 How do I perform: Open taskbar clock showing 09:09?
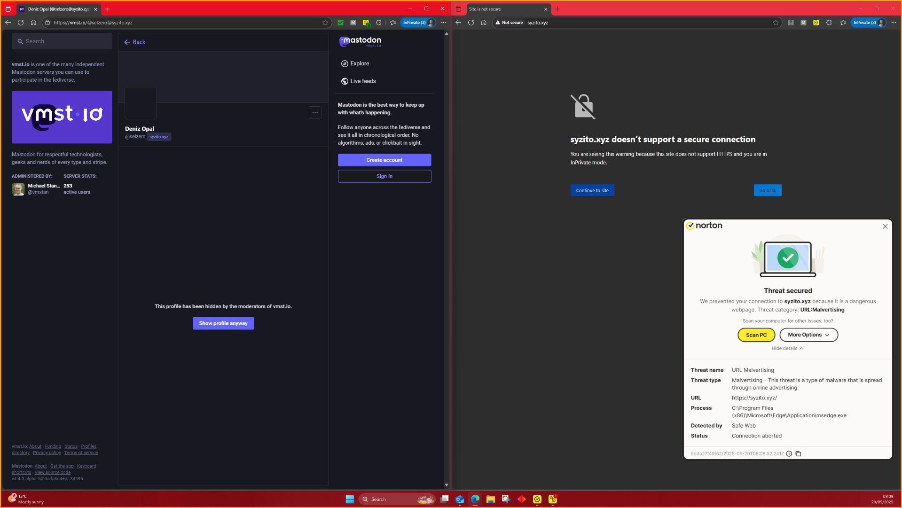coord(882,499)
